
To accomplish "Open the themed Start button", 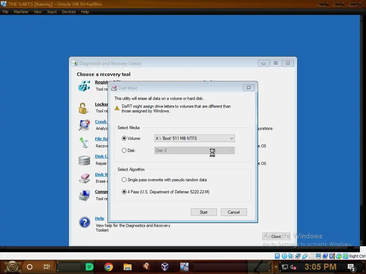I will coord(13,267).
